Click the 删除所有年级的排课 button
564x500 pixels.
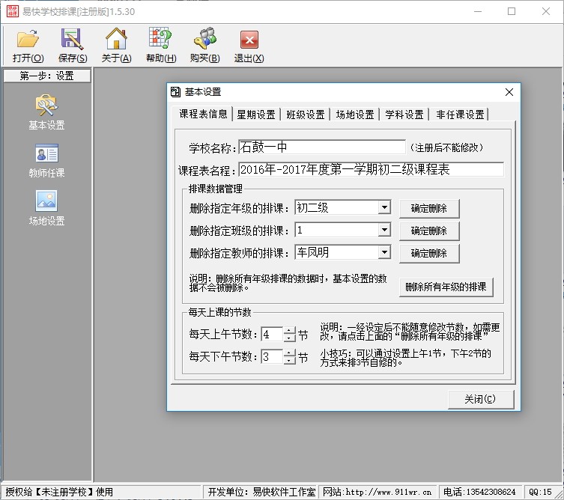(446, 287)
